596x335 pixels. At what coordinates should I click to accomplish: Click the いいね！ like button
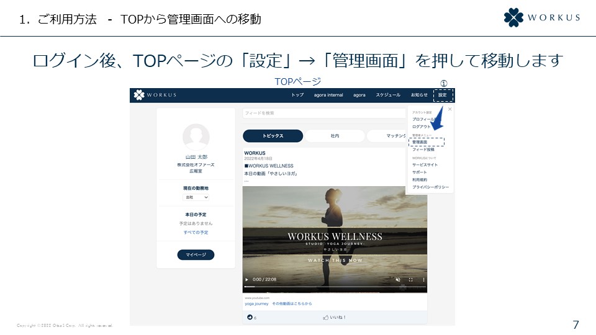335,318
